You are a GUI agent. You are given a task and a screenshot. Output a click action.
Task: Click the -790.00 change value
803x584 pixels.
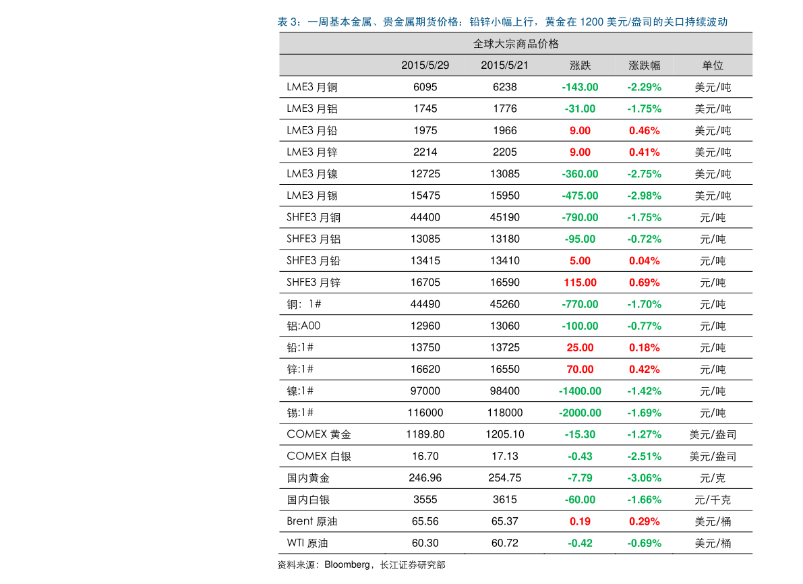[580, 218]
